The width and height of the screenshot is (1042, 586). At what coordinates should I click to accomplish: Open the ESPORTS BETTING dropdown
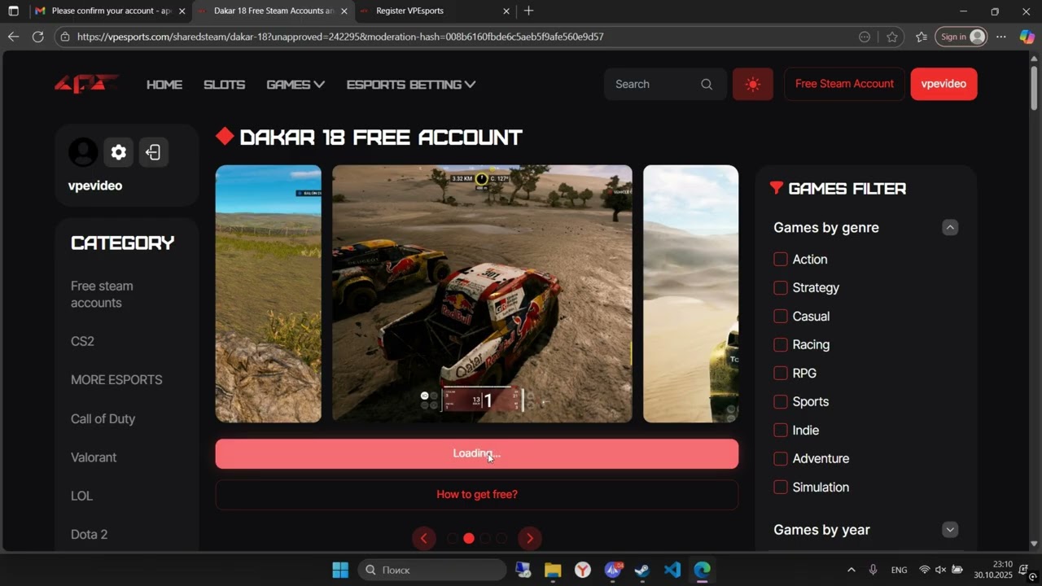(411, 85)
